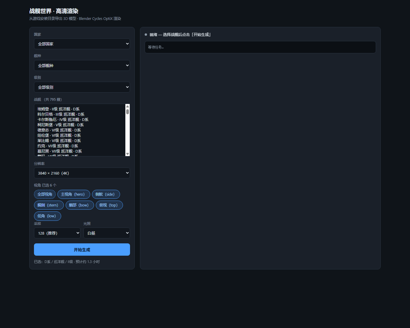The height and width of the screenshot is (328, 410).
Task: Choose 卡尔斯鲁厄 · IV级 巡洋舰 from the list
Action: [x=80, y=119]
